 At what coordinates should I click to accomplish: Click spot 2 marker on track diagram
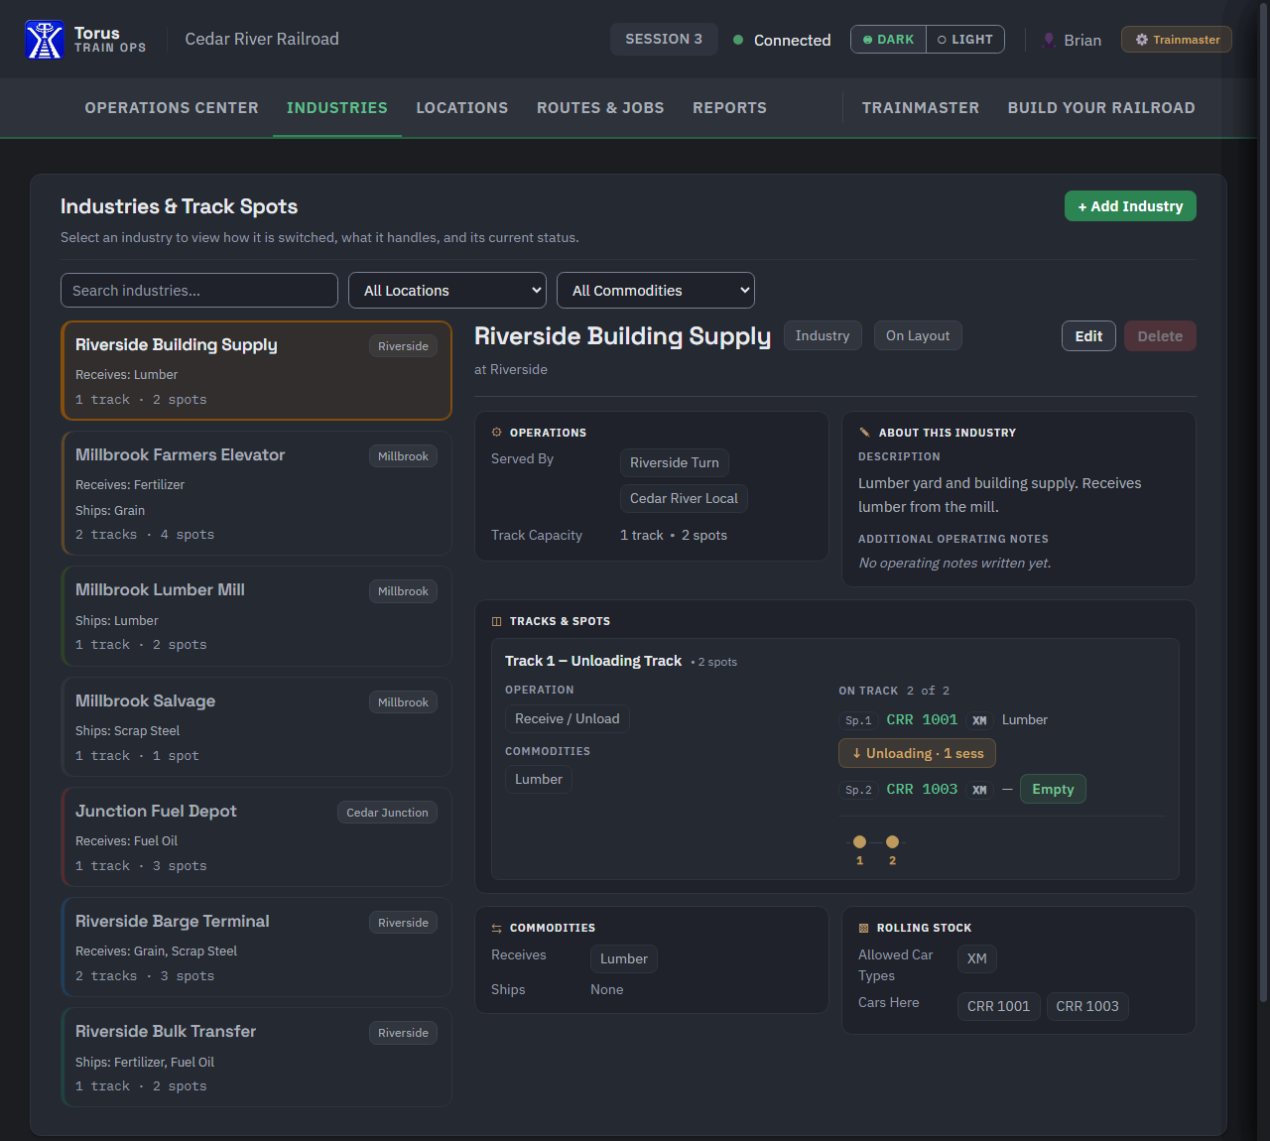click(x=892, y=842)
